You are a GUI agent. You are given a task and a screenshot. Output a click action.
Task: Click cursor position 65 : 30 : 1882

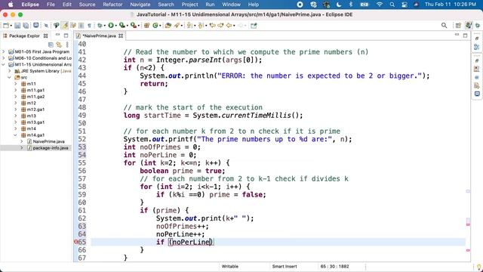[334, 267]
